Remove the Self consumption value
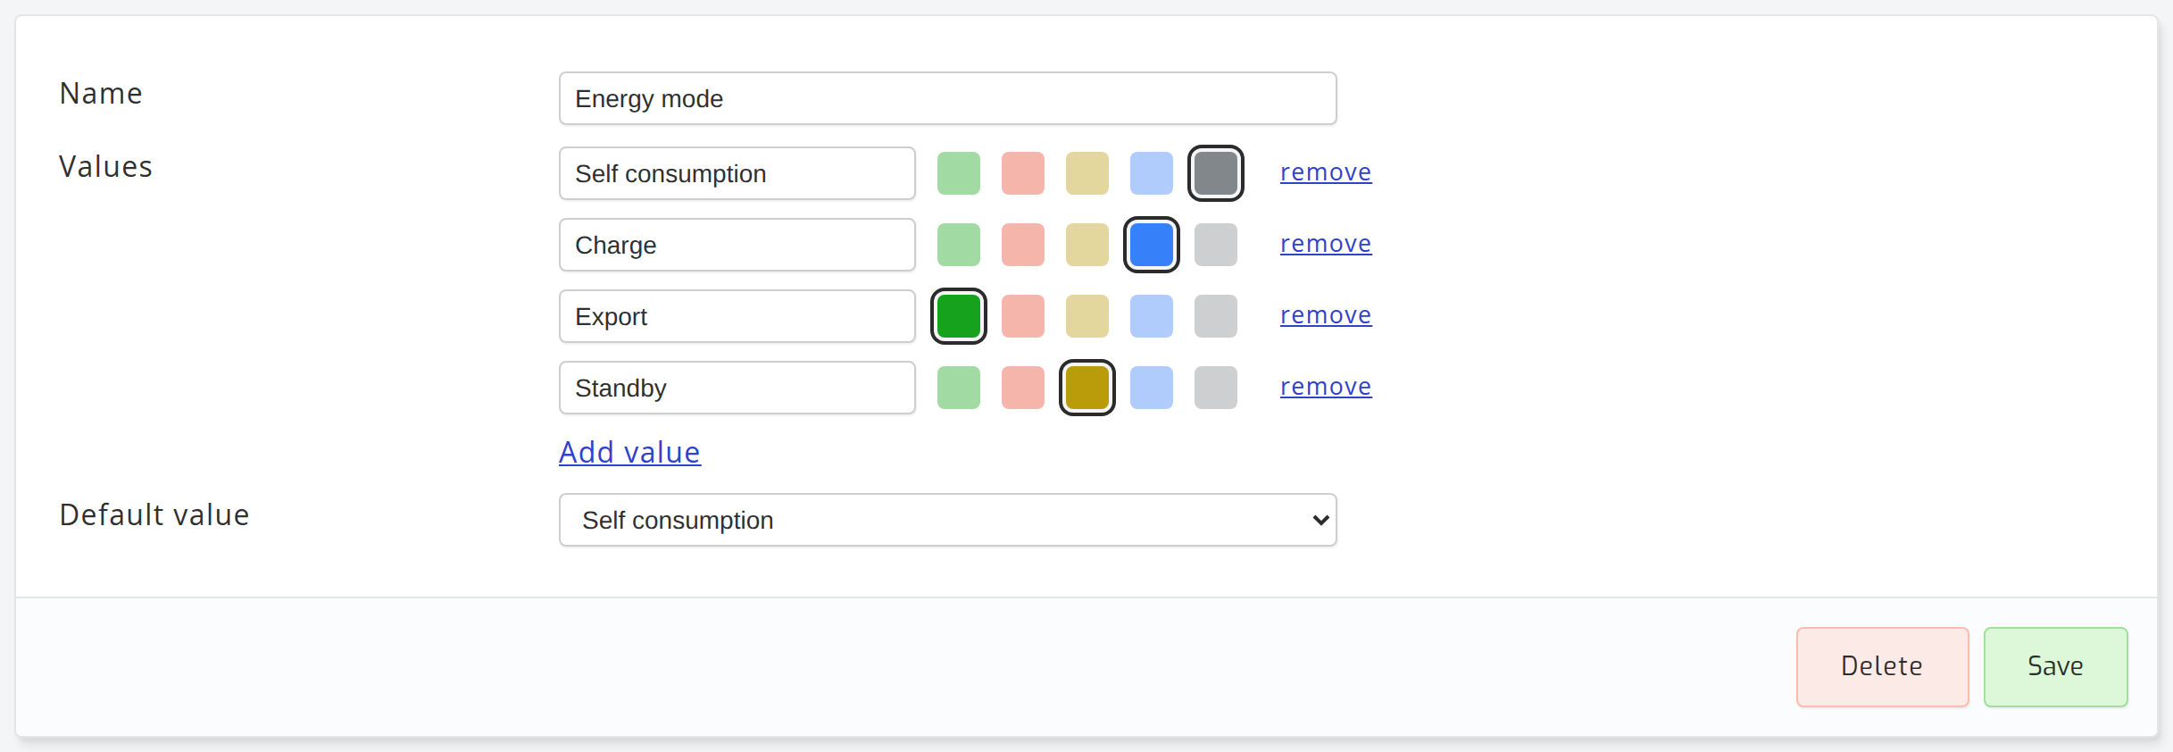This screenshot has height=752, width=2173. pos(1326,172)
